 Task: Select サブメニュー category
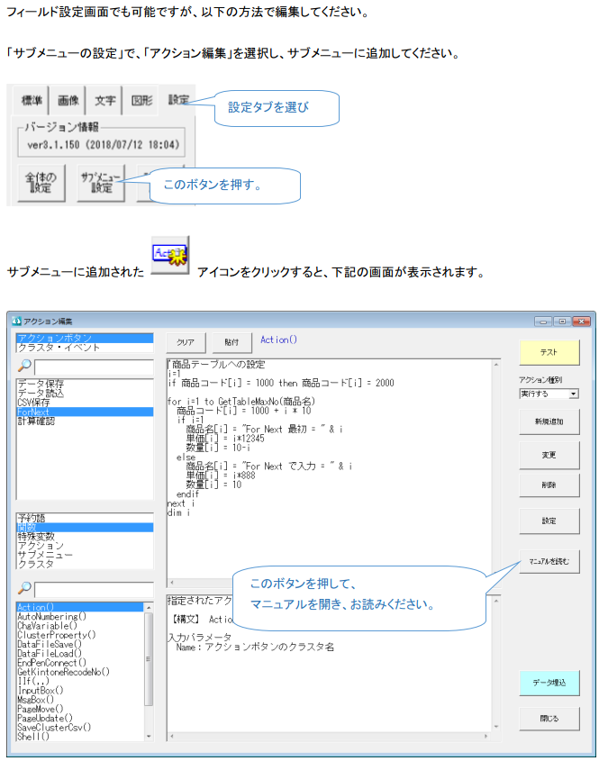click(85, 555)
